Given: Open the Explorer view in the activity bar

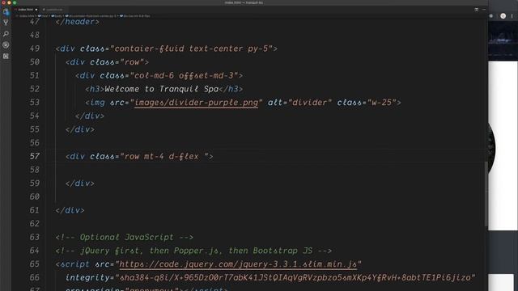Looking at the screenshot, I should pos(6,12).
